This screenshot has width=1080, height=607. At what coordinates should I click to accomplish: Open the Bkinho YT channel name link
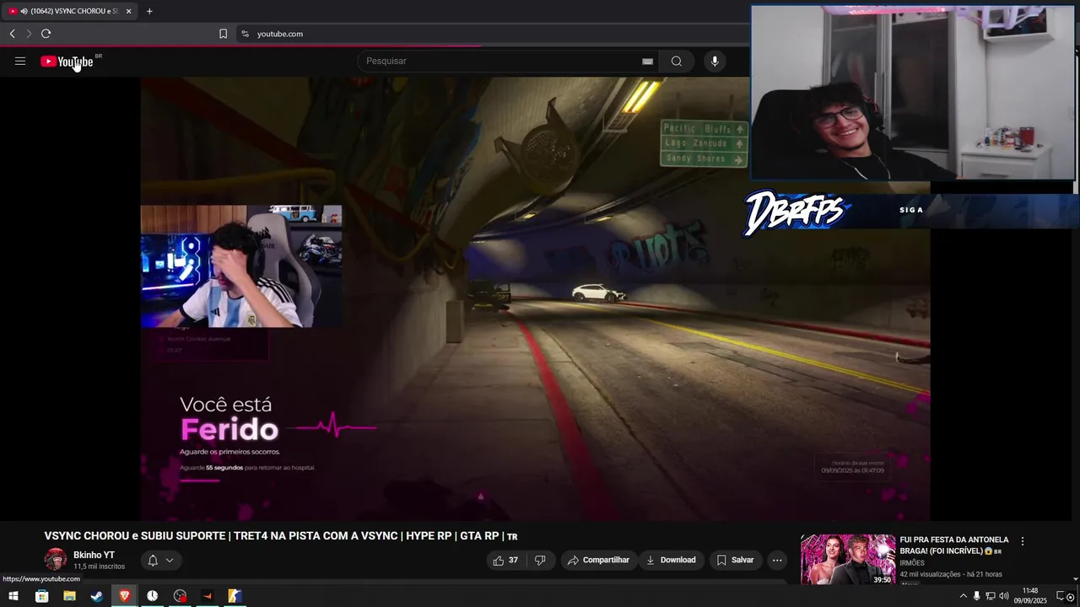tap(94, 555)
